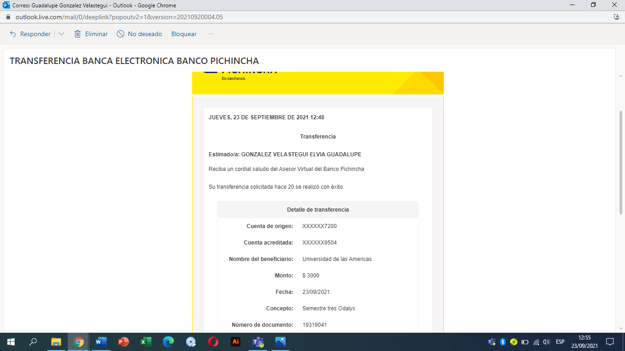The image size is (625, 351).
Task: Open the notification center icon
Action: click(609, 342)
